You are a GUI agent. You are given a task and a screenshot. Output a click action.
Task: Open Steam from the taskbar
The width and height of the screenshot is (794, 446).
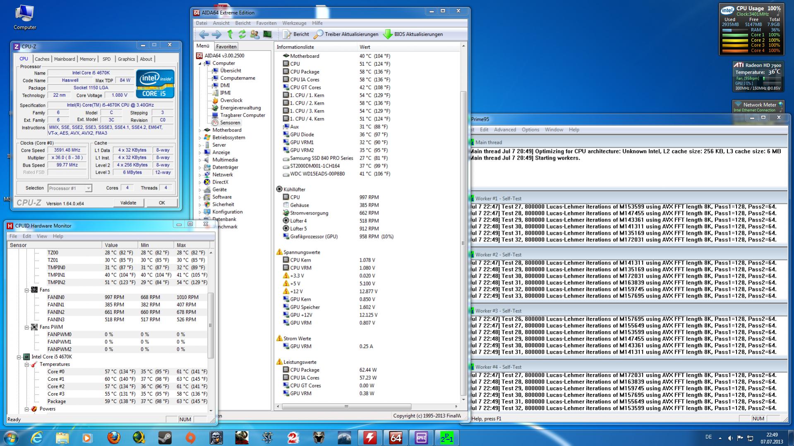point(165,437)
